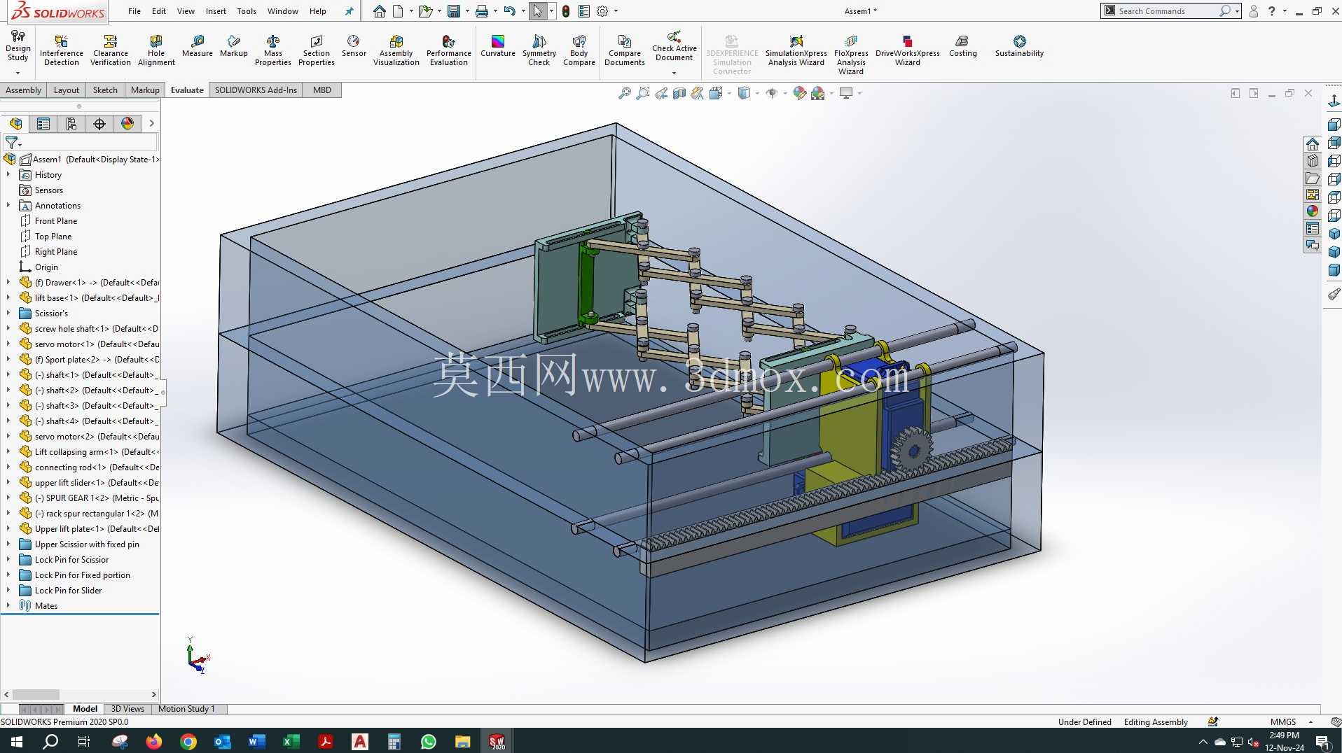Switch to the Sketch tab
Screen dimensions: 1342x753
tap(105, 90)
